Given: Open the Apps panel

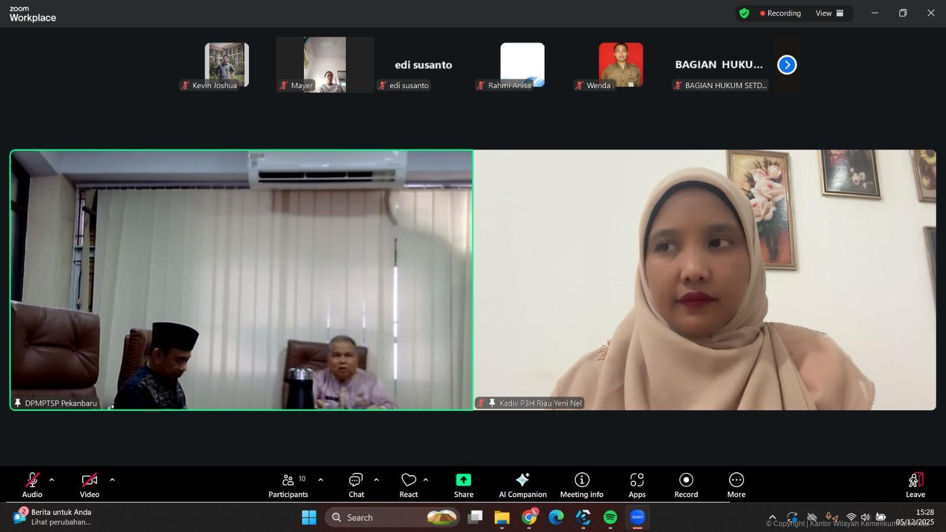Looking at the screenshot, I should pos(637,485).
